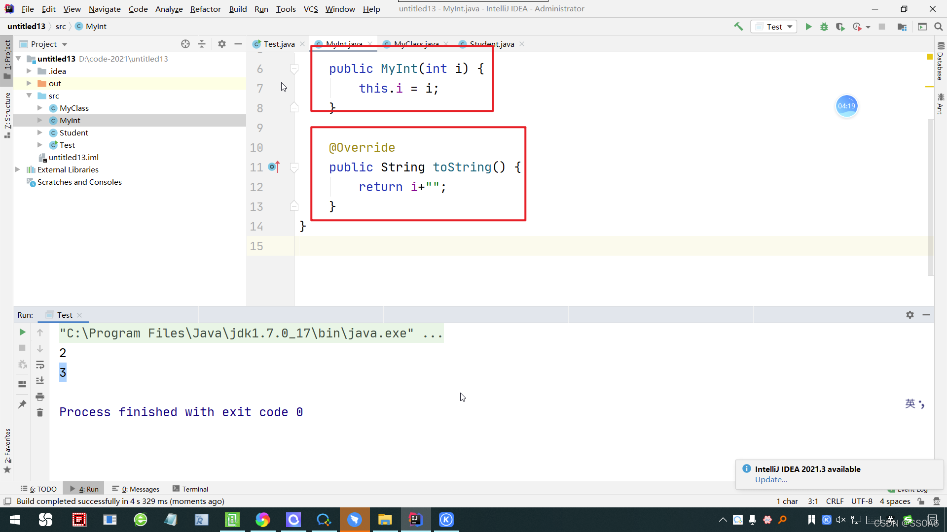Image resolution: width=947 pixels, height=532 pixels.
Task: Expand the out folder
Action: [29, 83]
